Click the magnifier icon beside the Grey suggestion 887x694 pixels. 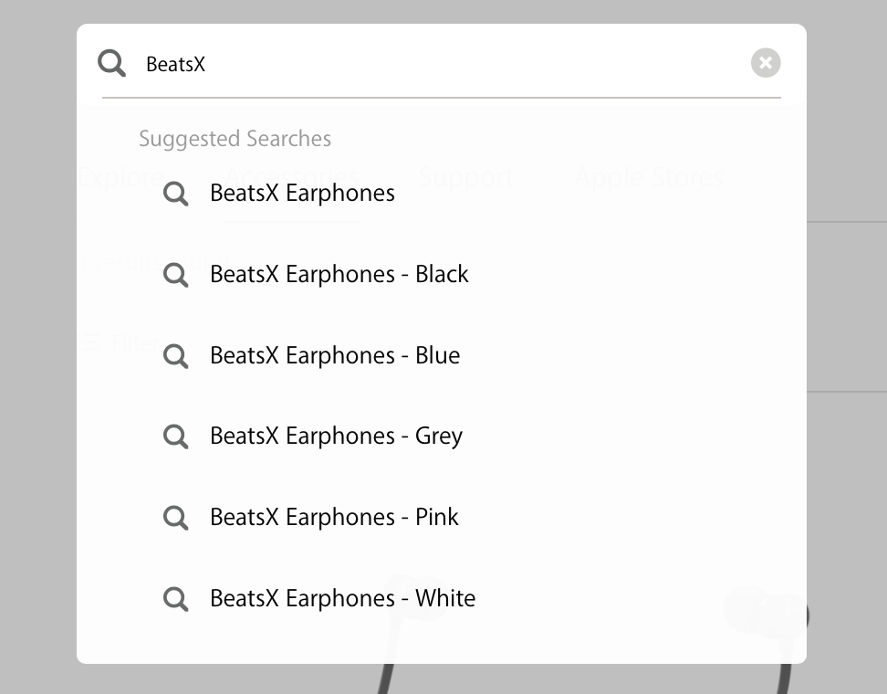(175, 437)
